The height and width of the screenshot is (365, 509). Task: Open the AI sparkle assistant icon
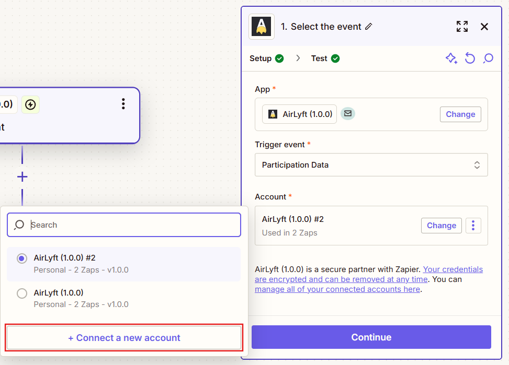(x=451, y=58)
